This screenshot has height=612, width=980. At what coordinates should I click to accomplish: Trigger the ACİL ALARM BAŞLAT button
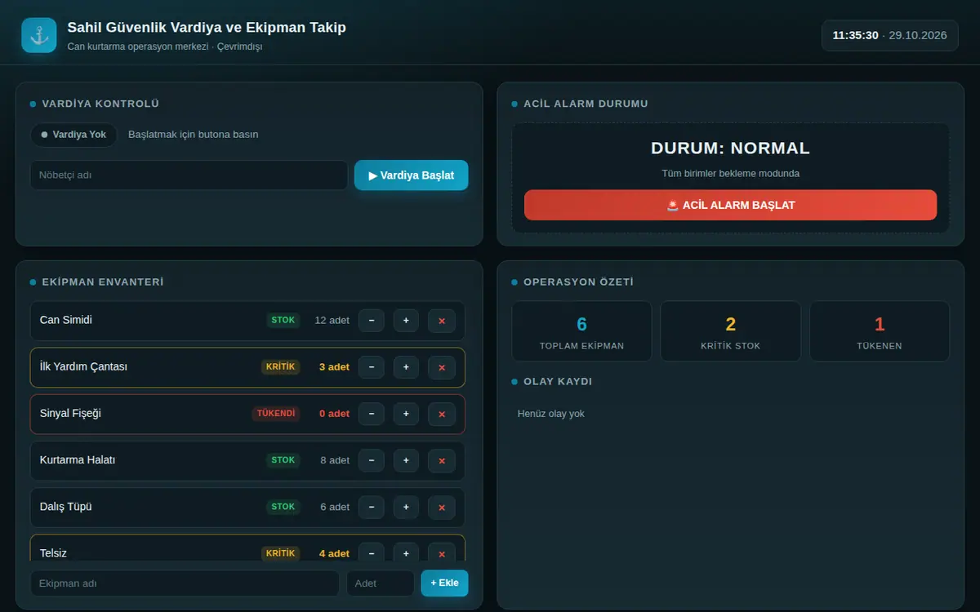point(730,205)
